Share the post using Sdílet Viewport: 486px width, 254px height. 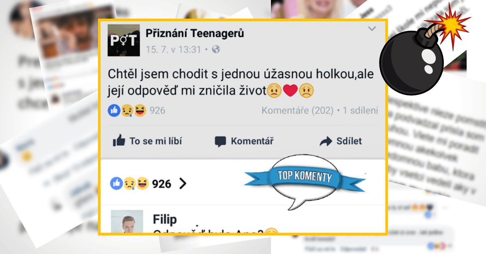coord(341,141)
